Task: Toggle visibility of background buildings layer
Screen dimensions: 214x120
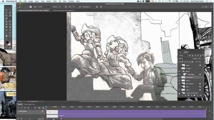Action: click(179, 93)
